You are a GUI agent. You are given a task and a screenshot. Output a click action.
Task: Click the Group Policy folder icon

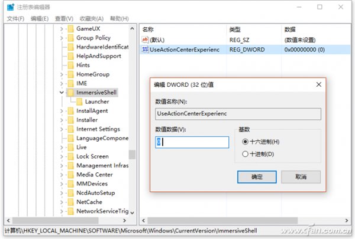tap(71, 38)
